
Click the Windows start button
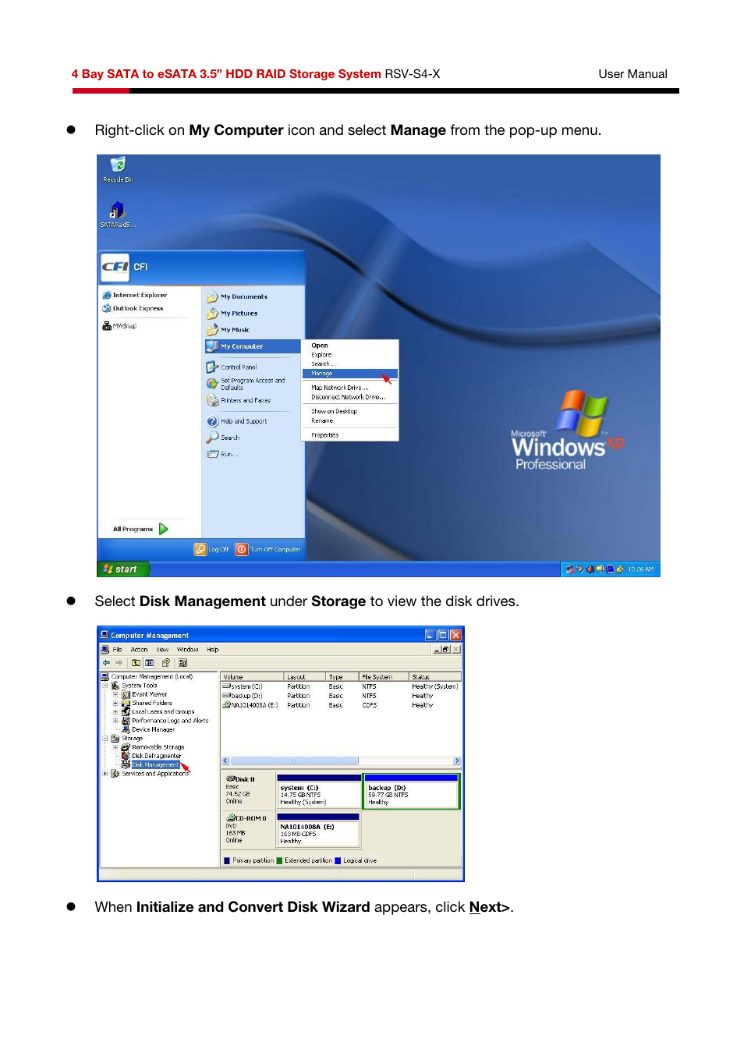[122, 569]
